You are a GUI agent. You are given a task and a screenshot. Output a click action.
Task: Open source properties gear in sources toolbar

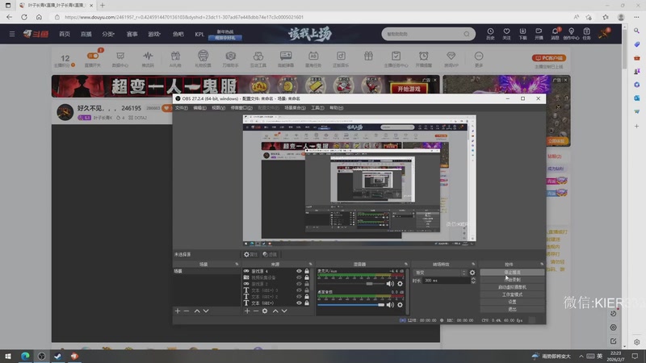[x=265, y=311]
